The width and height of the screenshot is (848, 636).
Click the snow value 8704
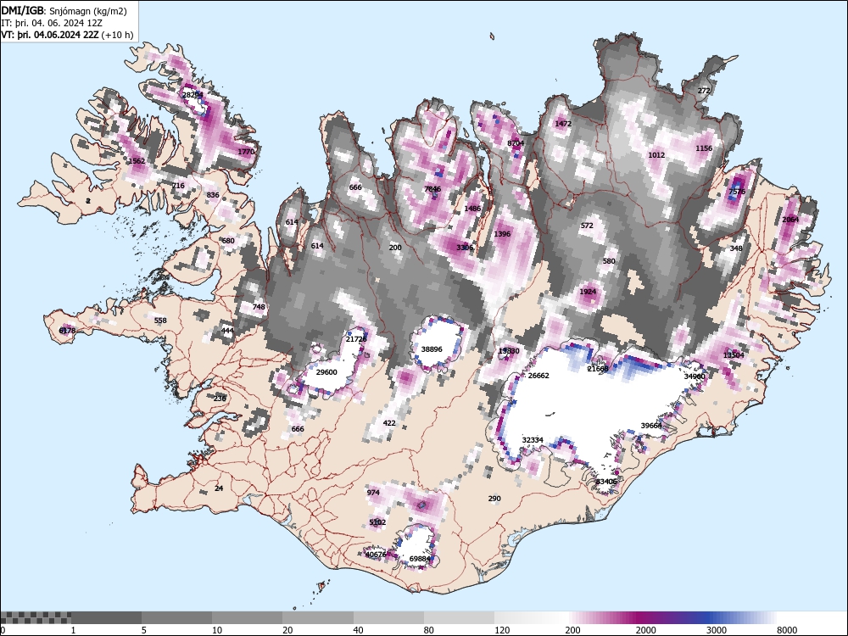click(x=516, y=143)
